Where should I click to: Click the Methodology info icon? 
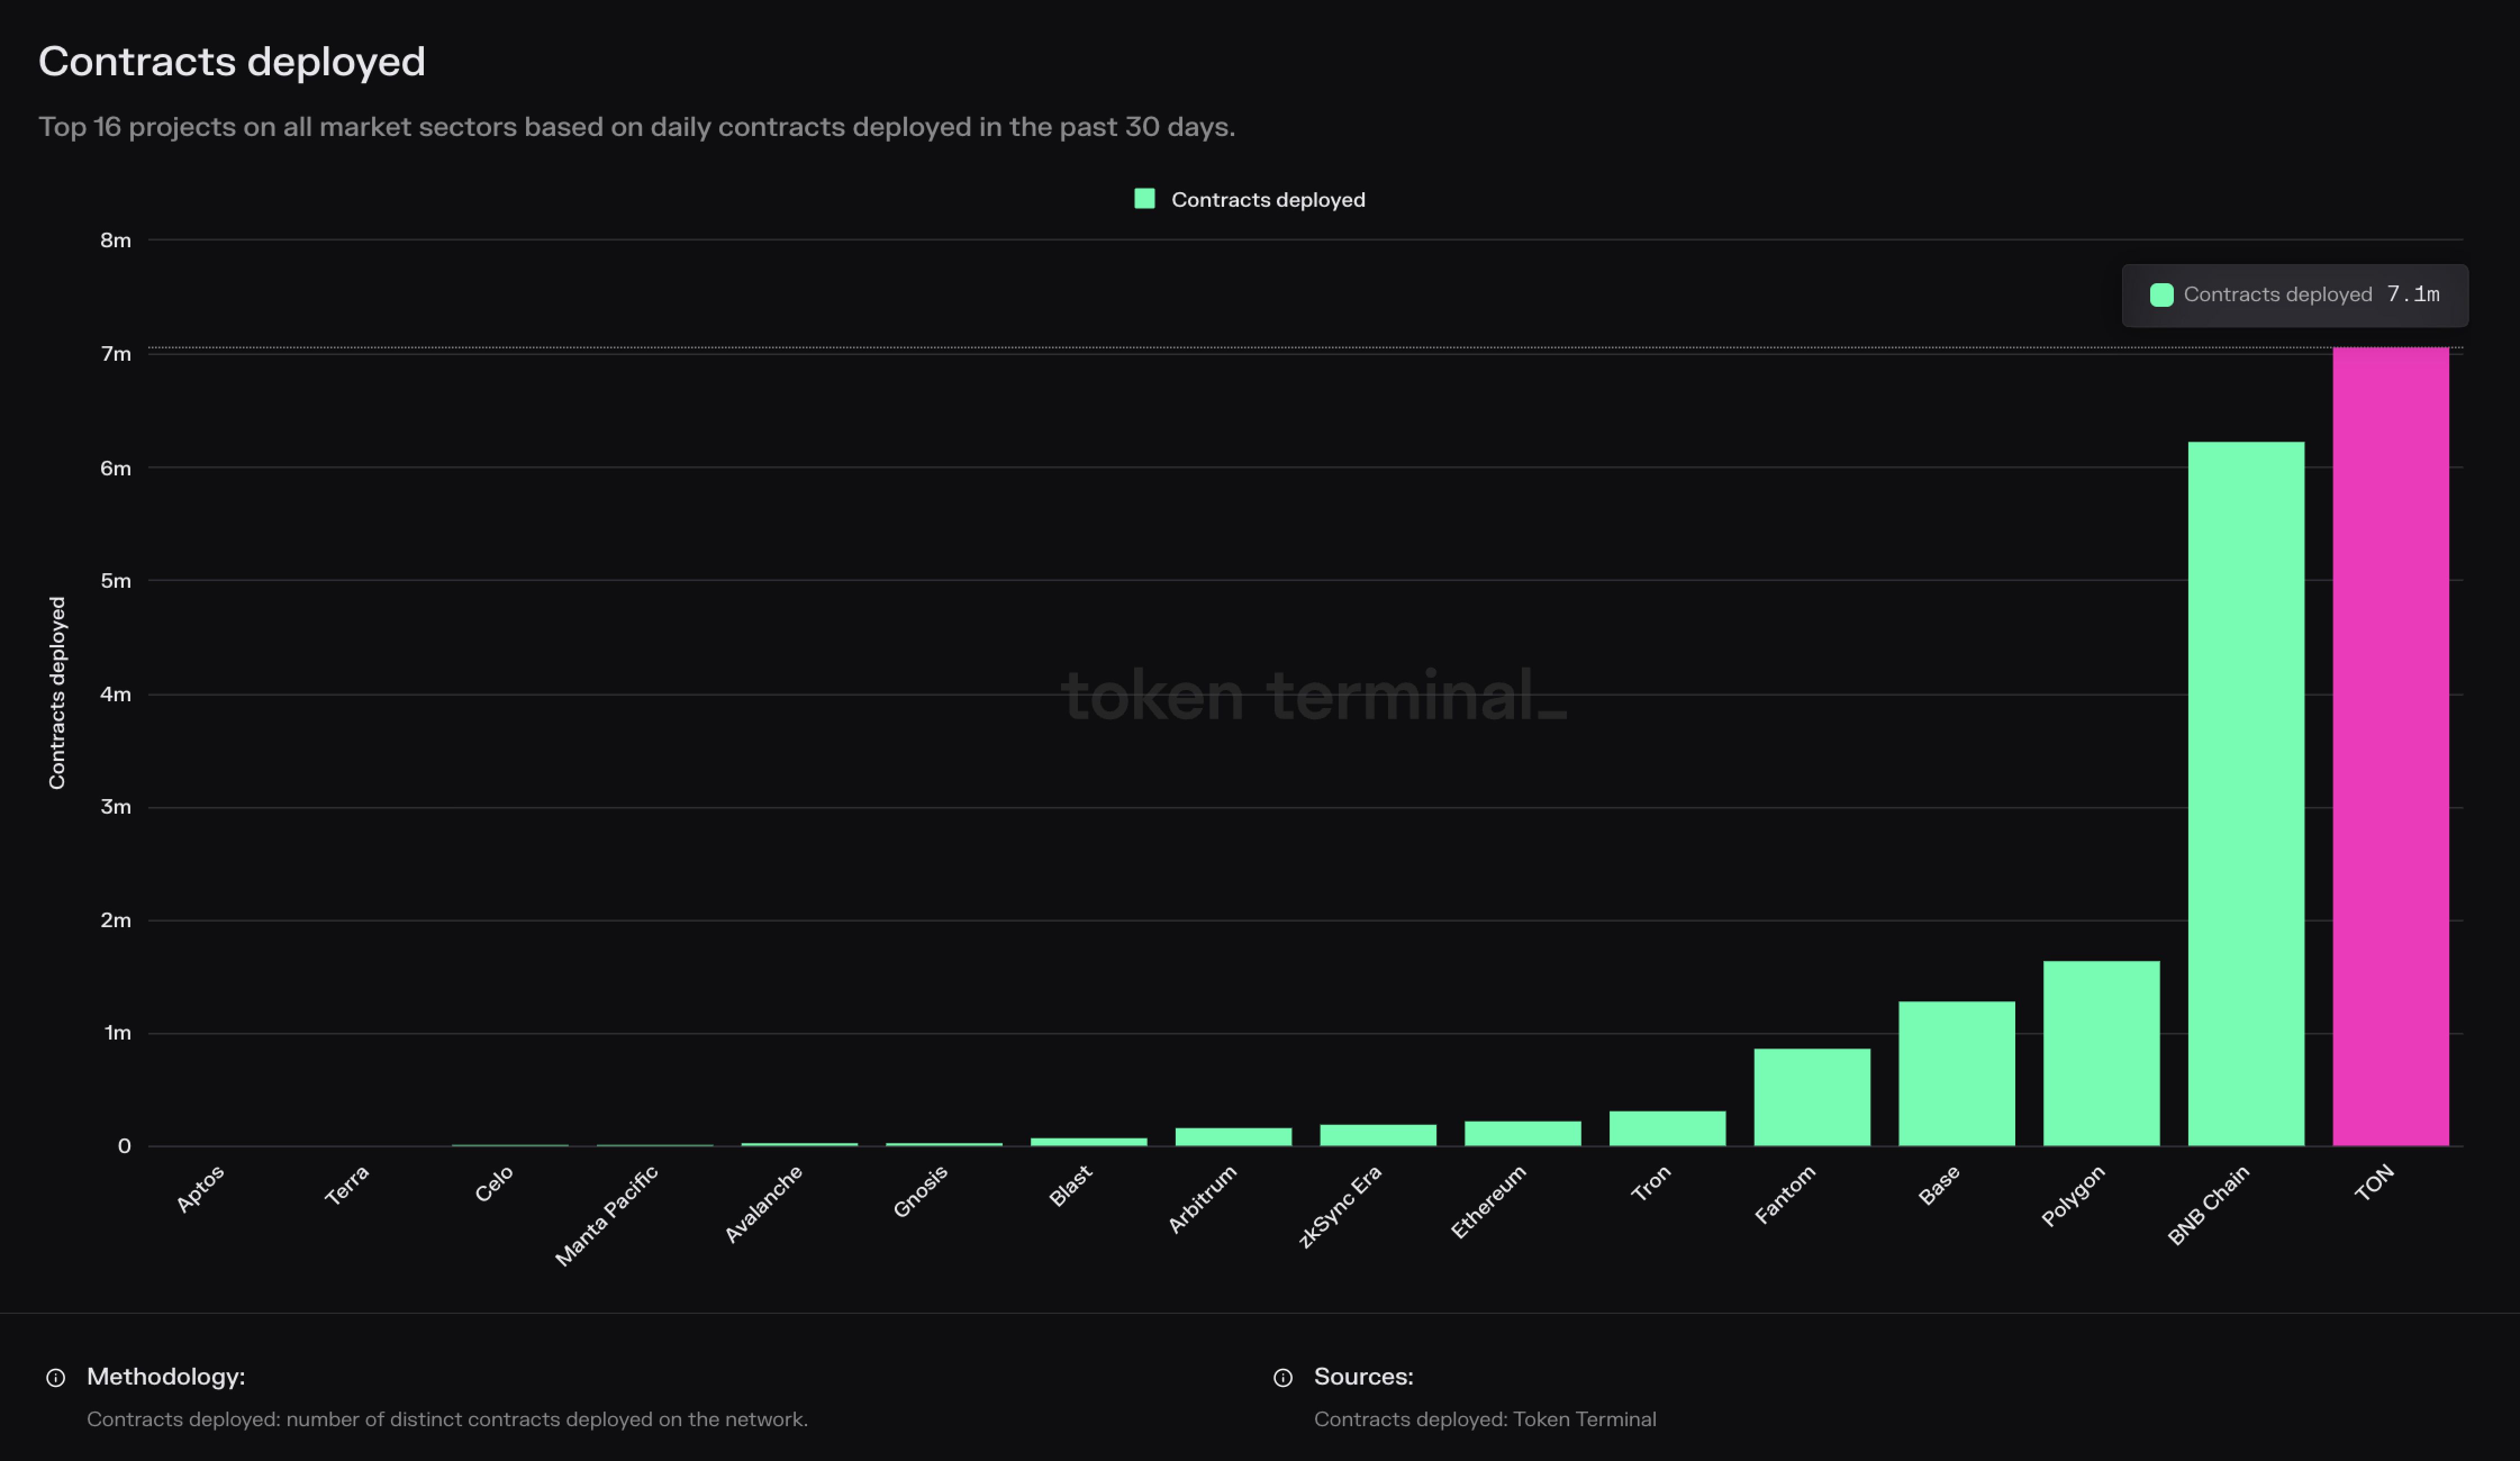pyautogui.click(x=56, y=1378)
